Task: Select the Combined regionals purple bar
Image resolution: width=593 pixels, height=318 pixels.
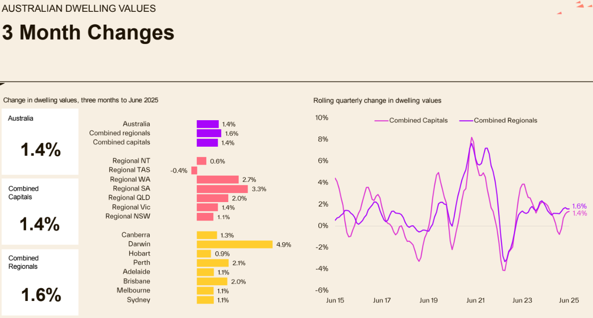Action: (209, 133)
